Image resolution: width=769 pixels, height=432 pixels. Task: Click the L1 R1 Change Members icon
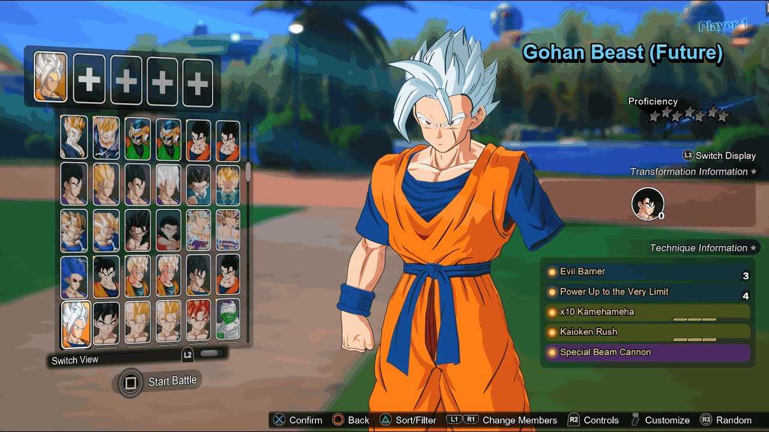tap(462, 420)
